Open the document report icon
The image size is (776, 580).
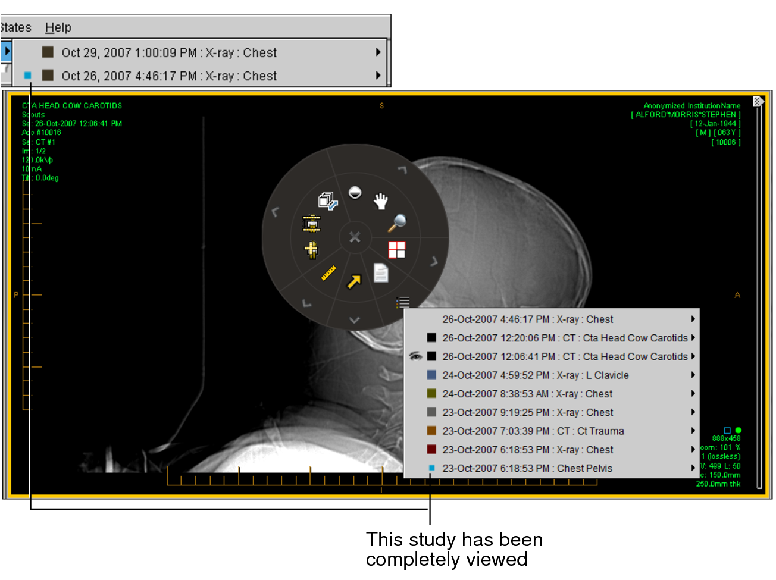[381, 273]
